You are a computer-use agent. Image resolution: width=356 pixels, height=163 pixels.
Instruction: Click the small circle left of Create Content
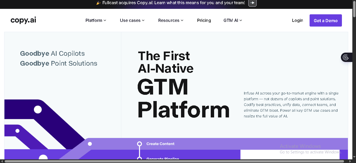pos(90,143)
